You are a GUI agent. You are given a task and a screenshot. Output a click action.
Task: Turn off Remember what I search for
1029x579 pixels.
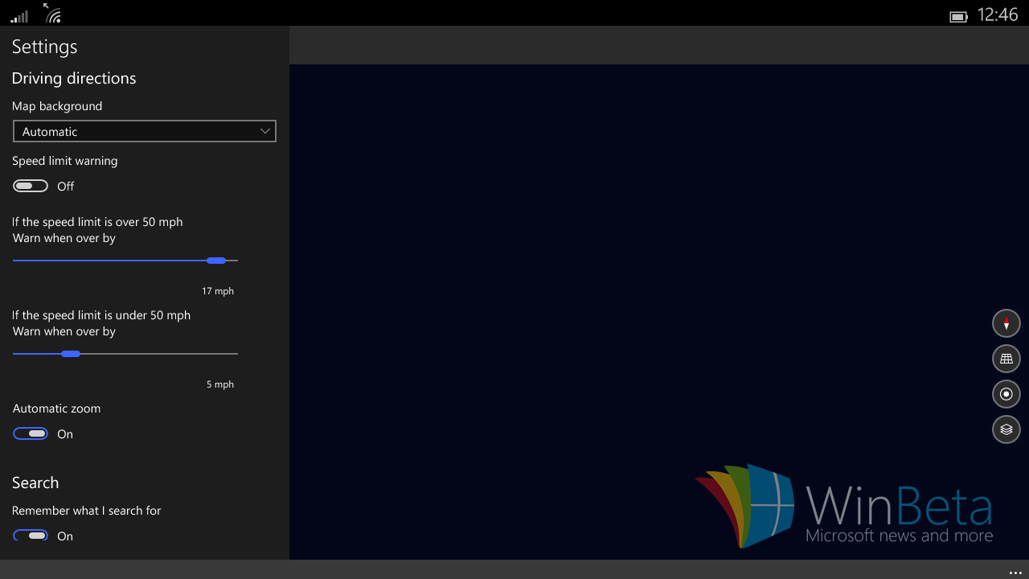pos(31,536)
